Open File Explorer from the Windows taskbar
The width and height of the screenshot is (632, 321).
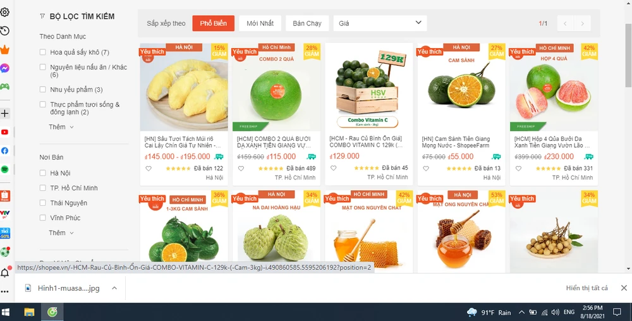tap(30, 312)
